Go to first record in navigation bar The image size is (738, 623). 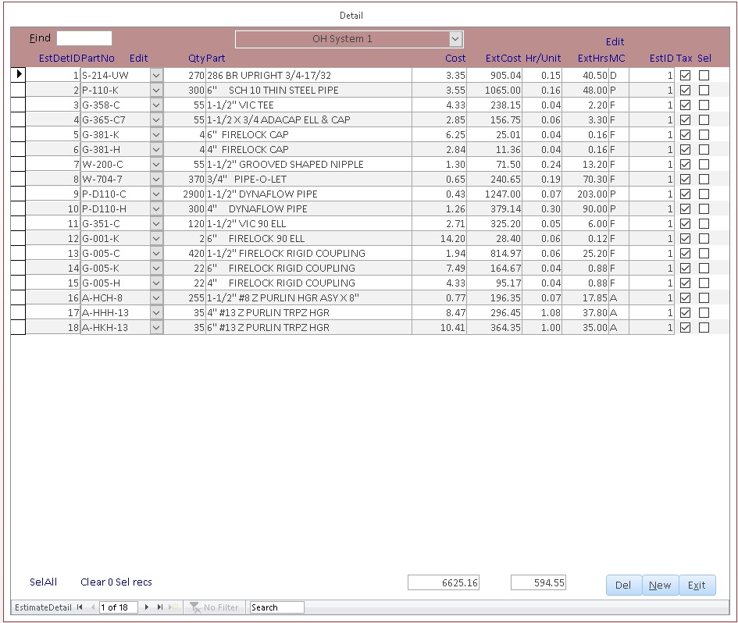[80, 607]
